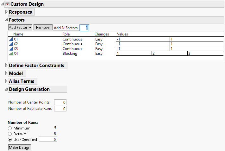
Task: Expand the Model section
Action: click(6, 73)
